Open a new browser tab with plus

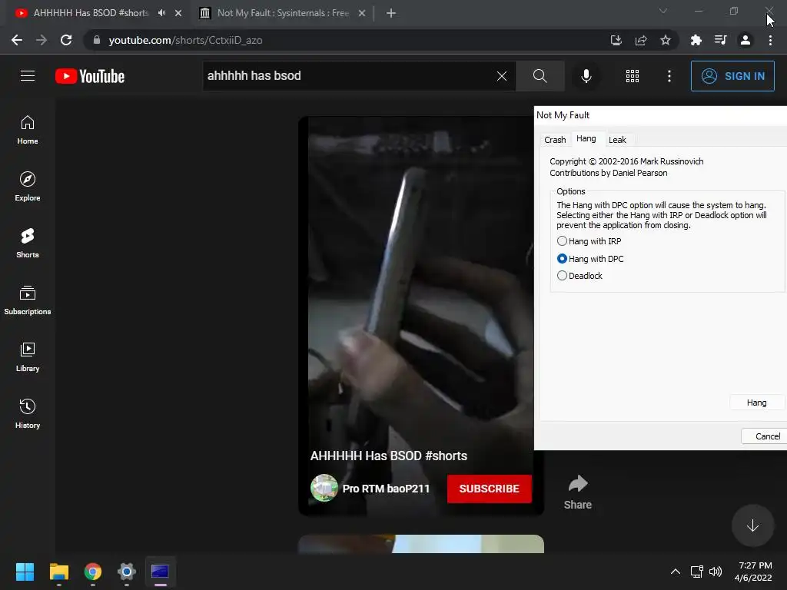click(x=391, y=13)
